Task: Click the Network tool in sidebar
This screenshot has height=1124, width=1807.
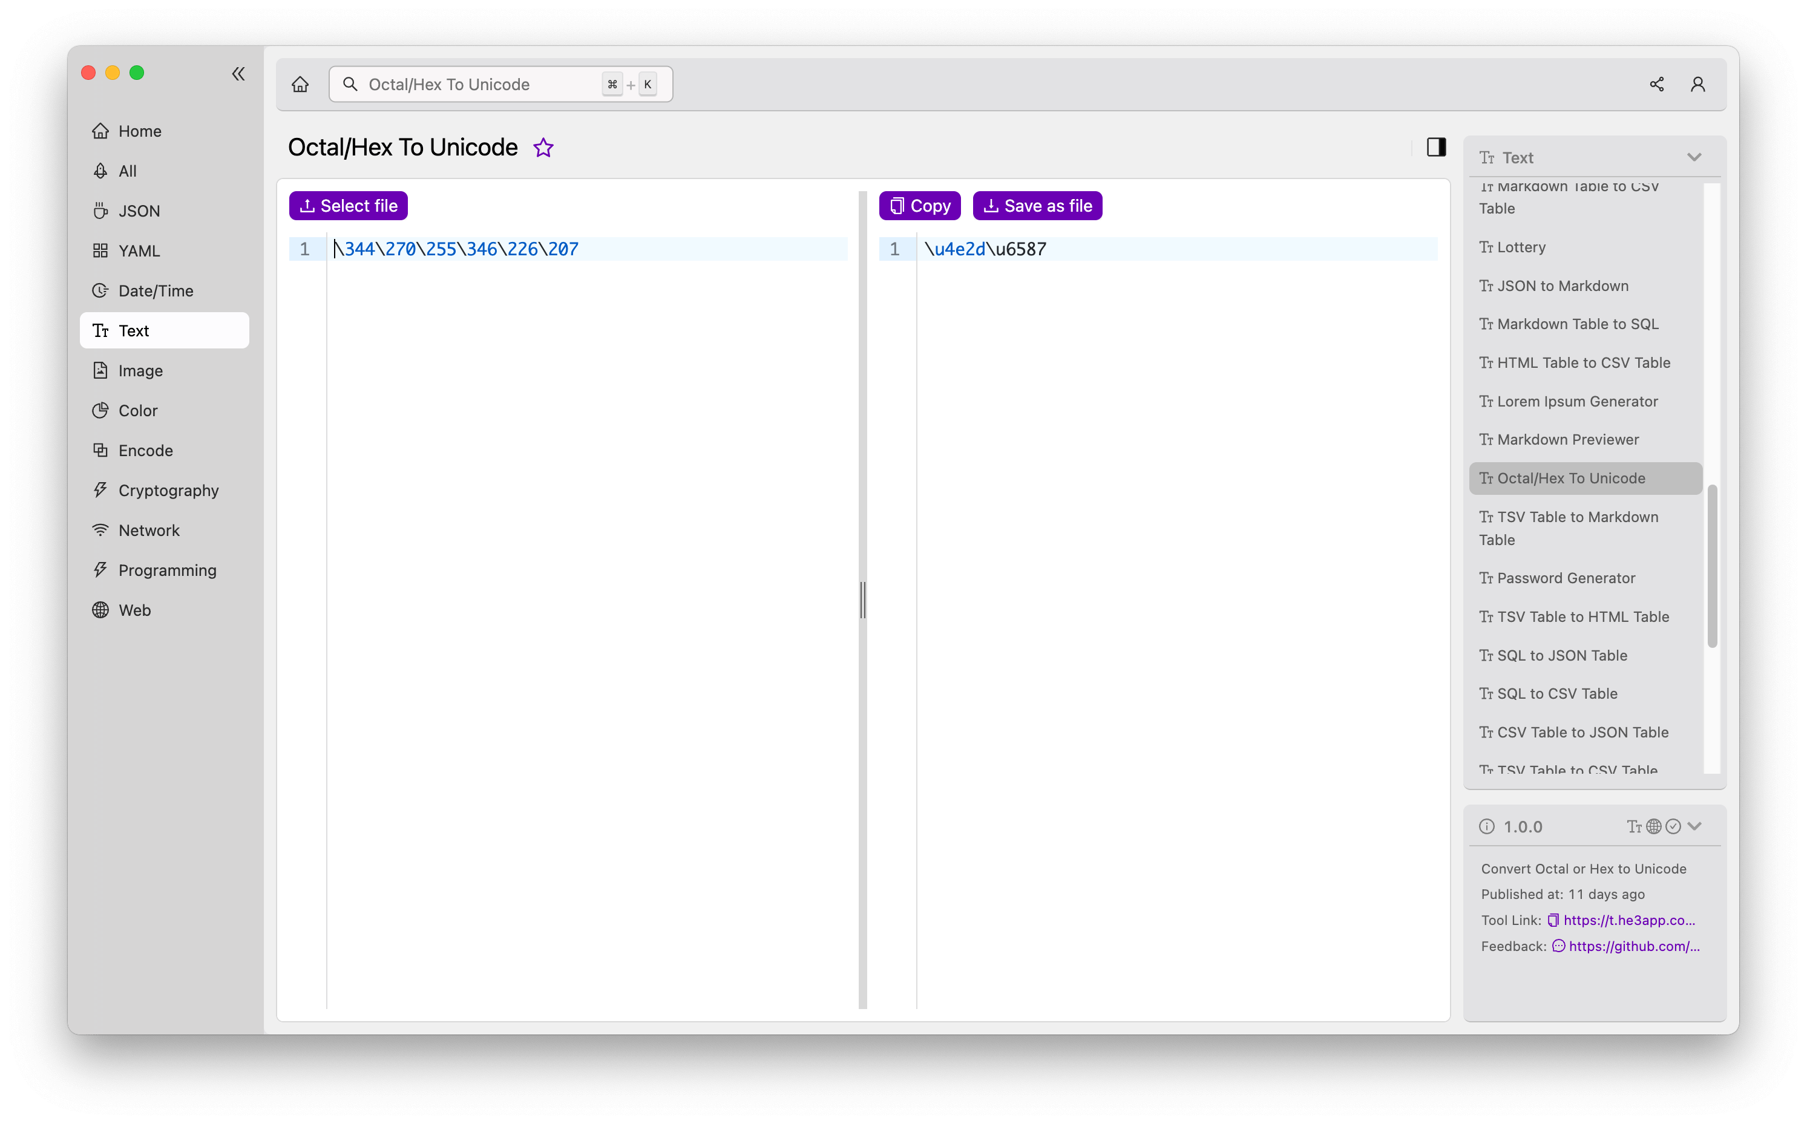Action: pos(149,529)
